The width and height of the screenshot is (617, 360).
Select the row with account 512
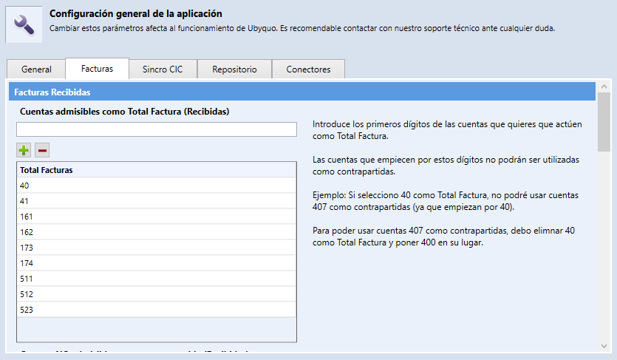(x=156, y=294)
